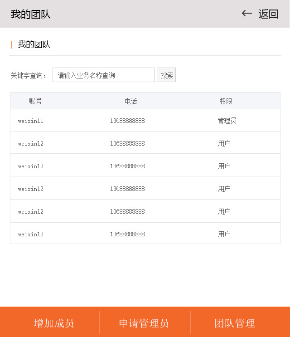This screenshot has height=337, width=290.
Task: Click the back arrow icon
Action: click(247, 14)
